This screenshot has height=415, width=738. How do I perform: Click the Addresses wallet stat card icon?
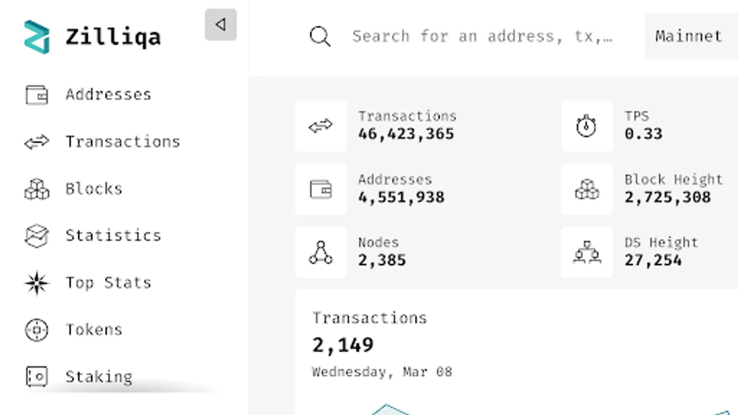pyautogui.click(x=321, y=189)
